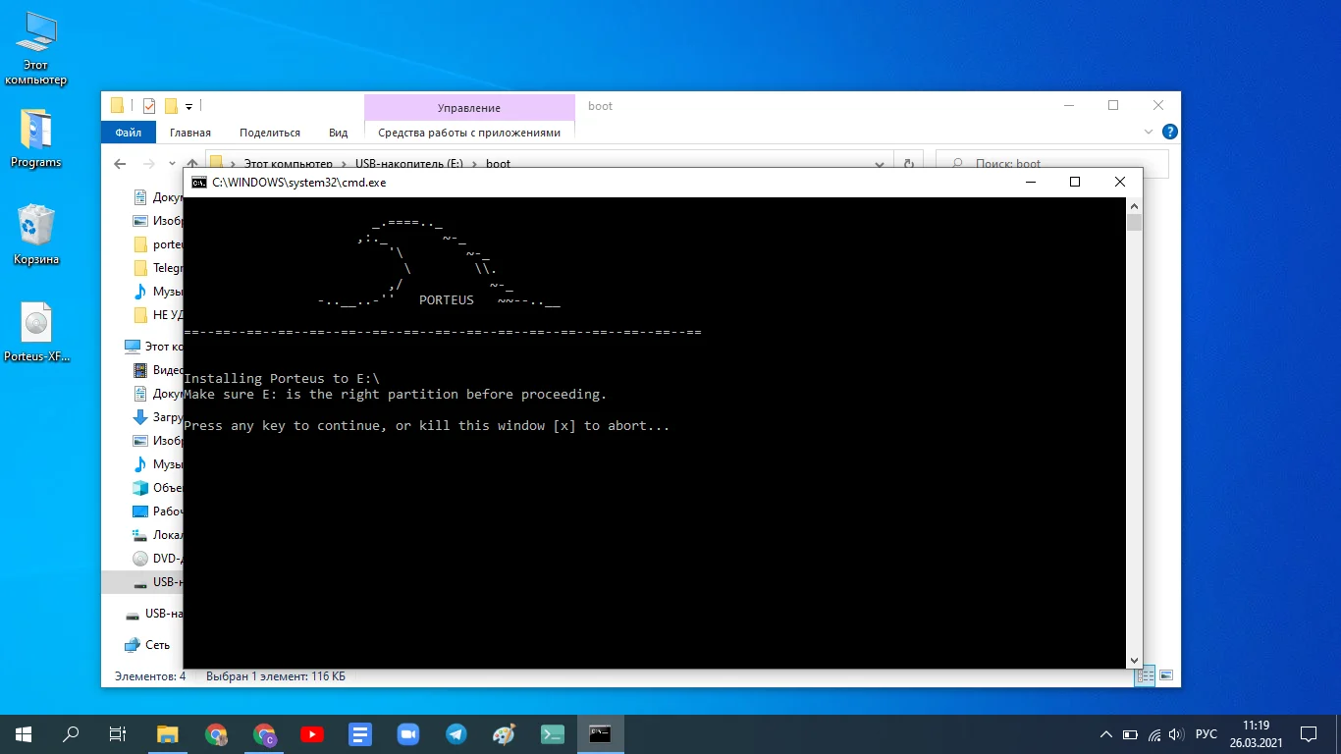The width and height of the screenshot is (1341, 754).
Task: Open the clock and date 26.03.2021
Action: [1256, 734]
